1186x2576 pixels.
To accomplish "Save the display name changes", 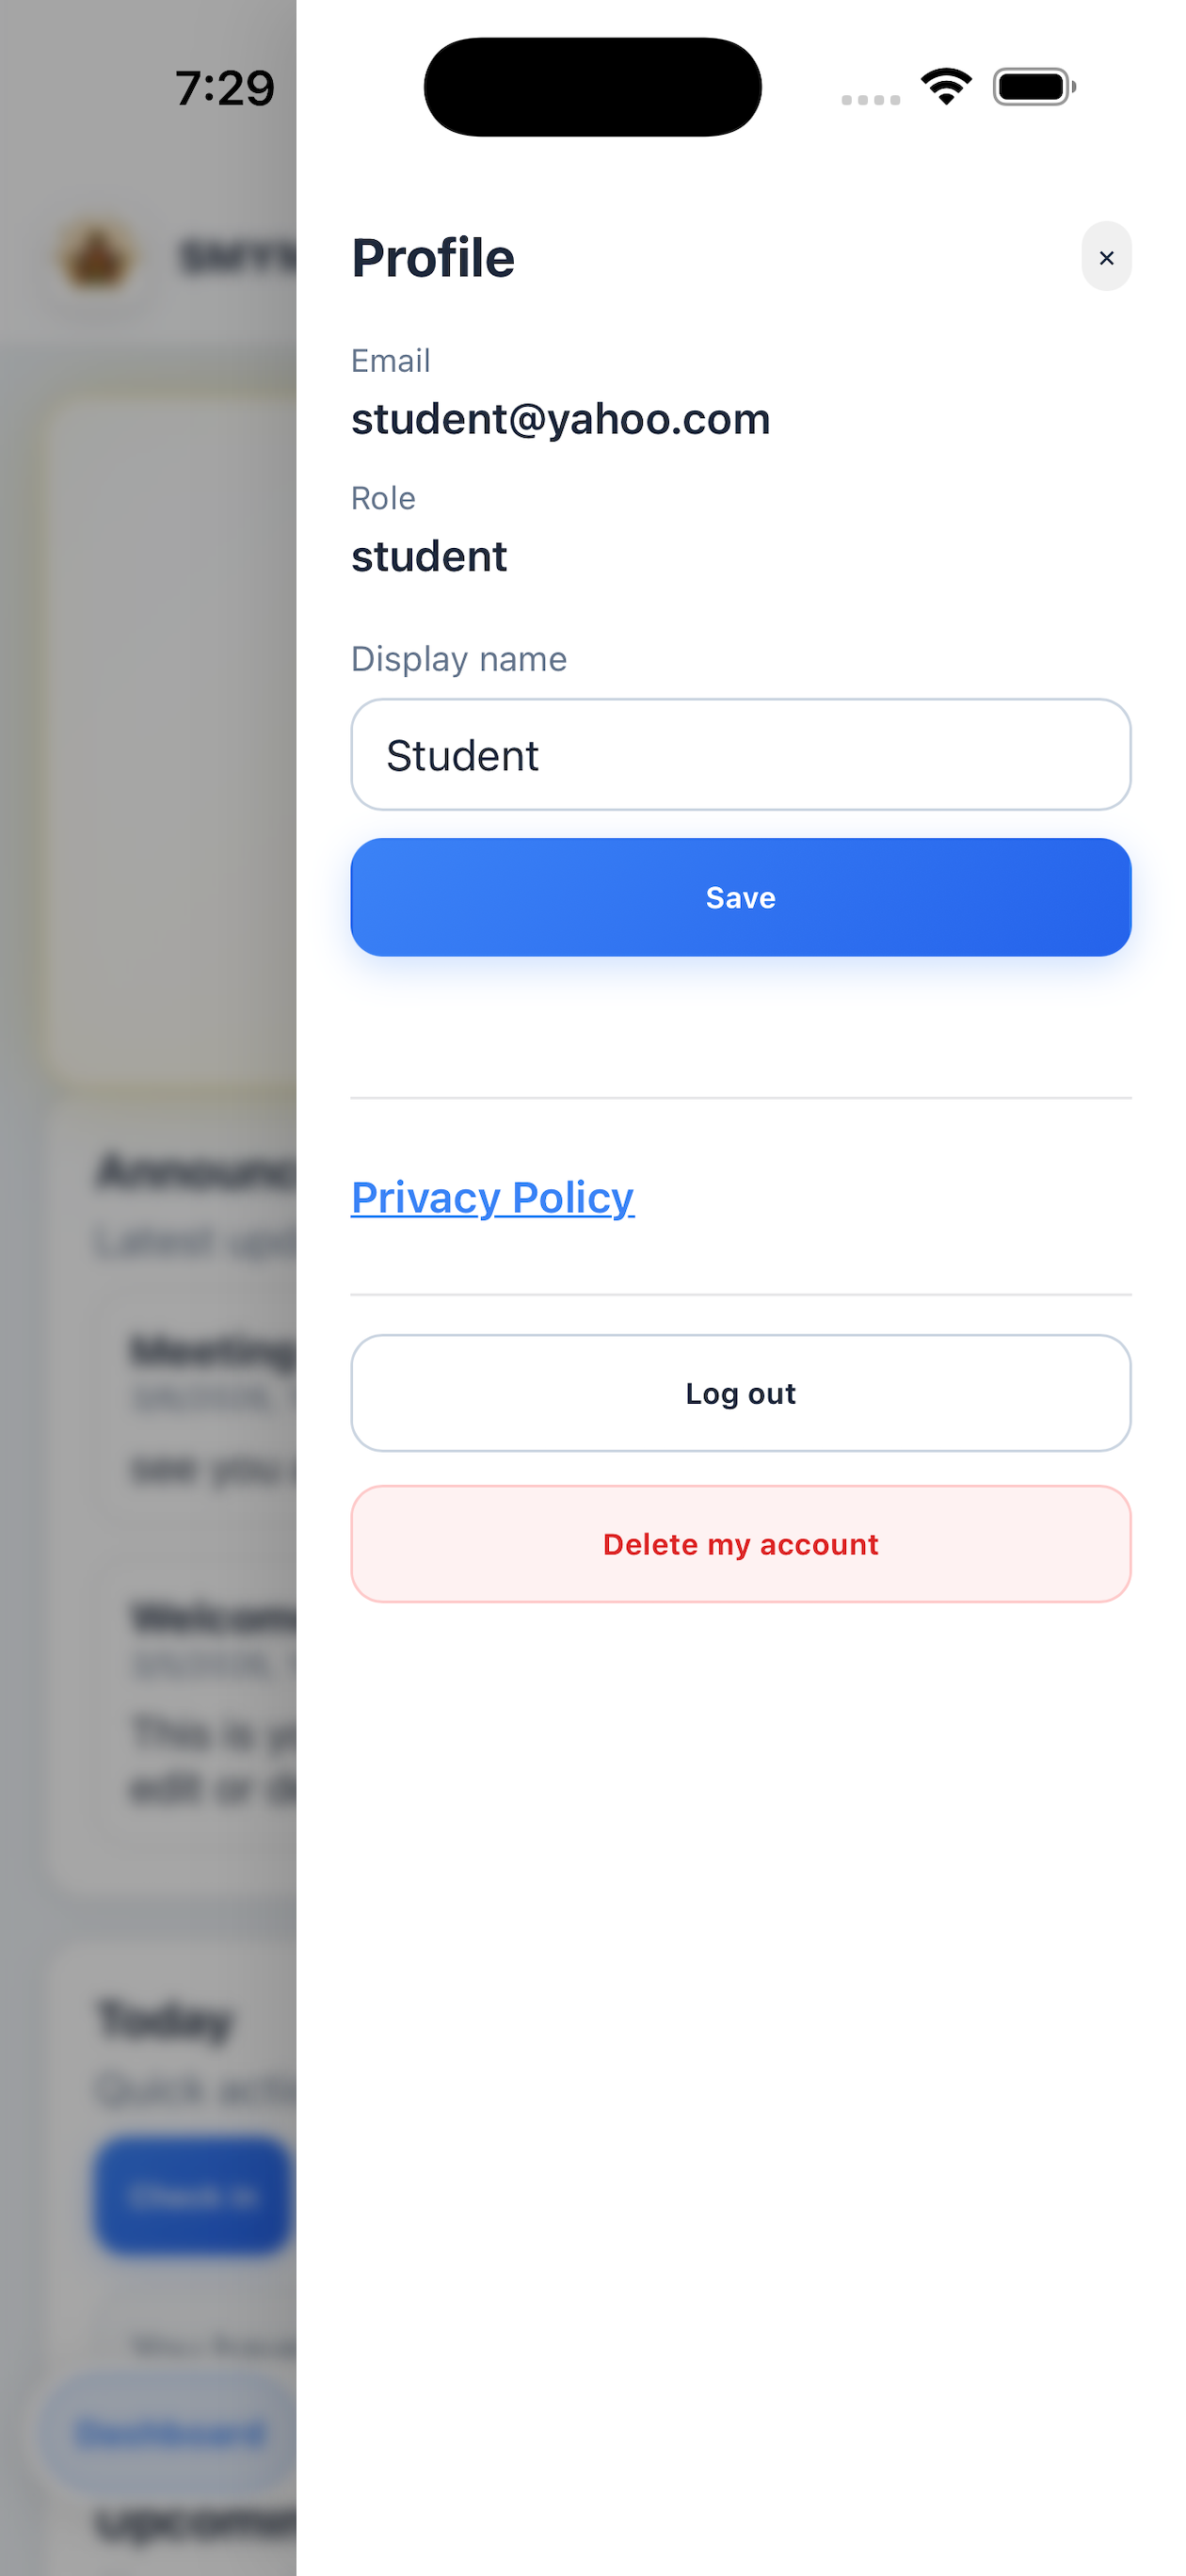I will pos(741,897).
